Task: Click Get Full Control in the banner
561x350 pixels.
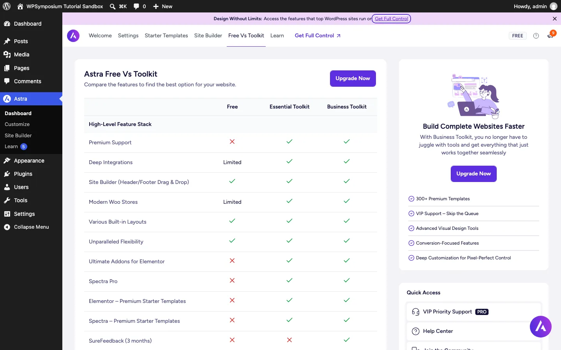Action: click(x=392, y=19)
